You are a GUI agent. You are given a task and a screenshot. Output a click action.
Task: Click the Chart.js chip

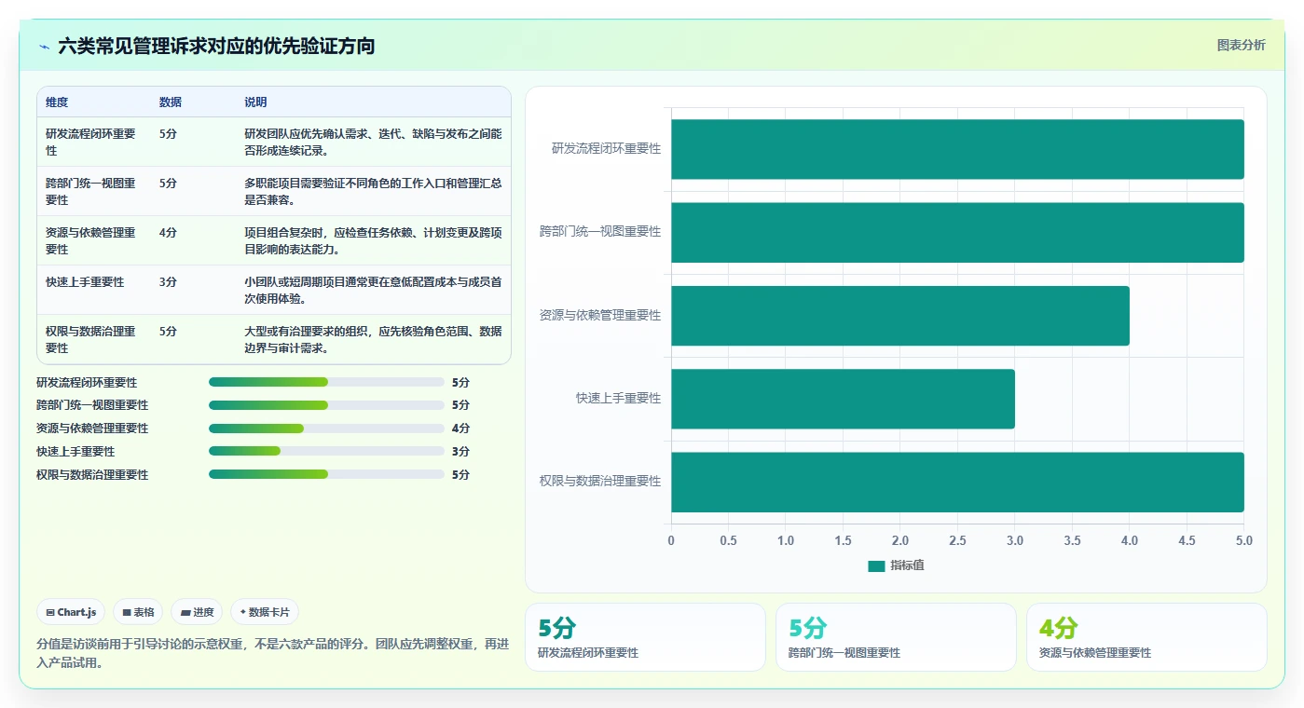(x=72, y=612)
